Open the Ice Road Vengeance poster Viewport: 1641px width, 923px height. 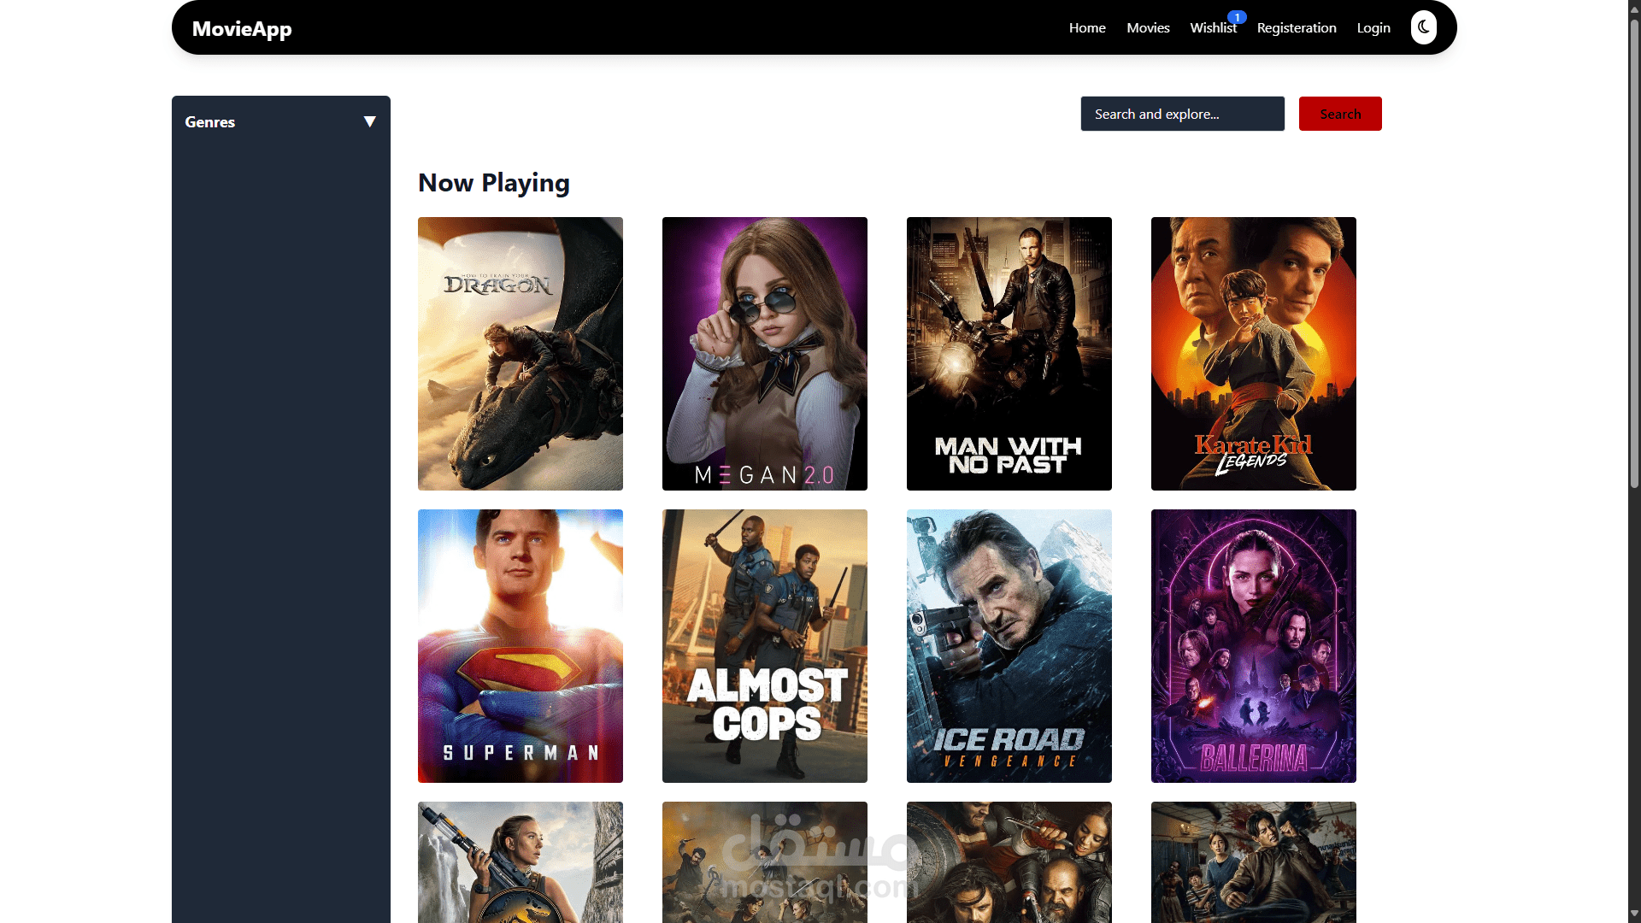pyautogui.click(x=1009, y=646)
